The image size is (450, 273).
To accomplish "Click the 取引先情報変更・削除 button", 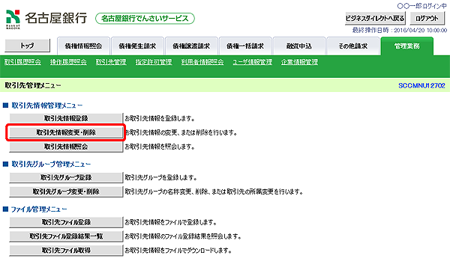I will [66, 132].
